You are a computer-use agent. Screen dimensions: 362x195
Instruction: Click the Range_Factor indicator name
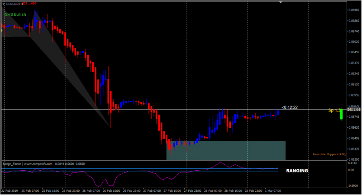point(12,164)
